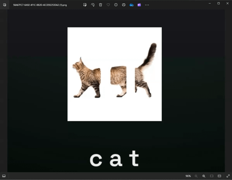Click the gallery icon in title bar
Screen dimensions: 232x180
point(4,5)
